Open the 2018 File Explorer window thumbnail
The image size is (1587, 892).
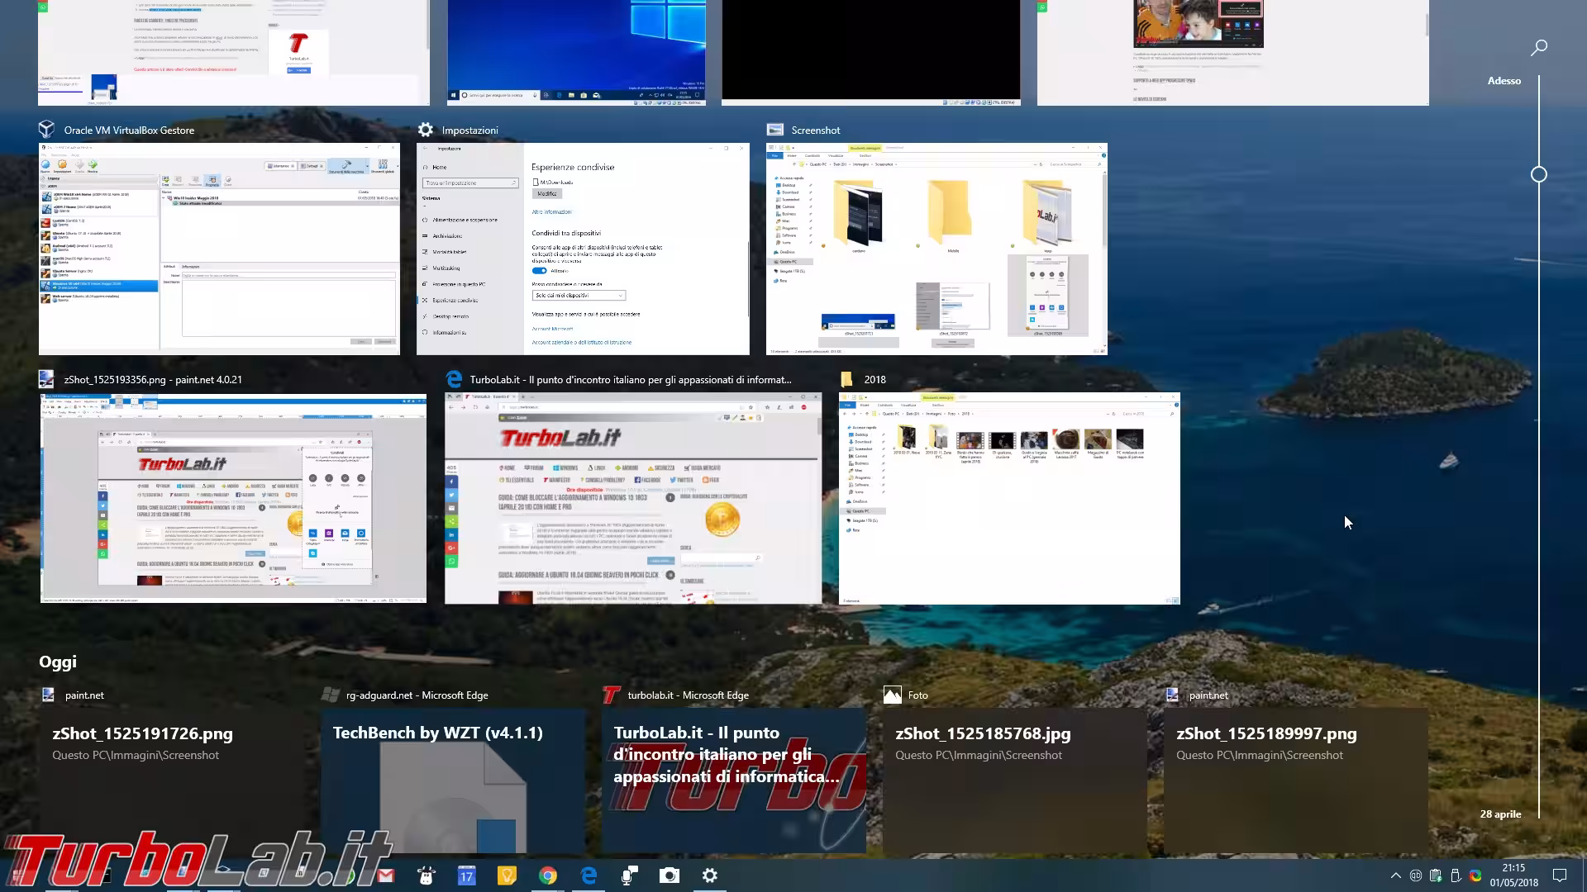click(1009, 498)
